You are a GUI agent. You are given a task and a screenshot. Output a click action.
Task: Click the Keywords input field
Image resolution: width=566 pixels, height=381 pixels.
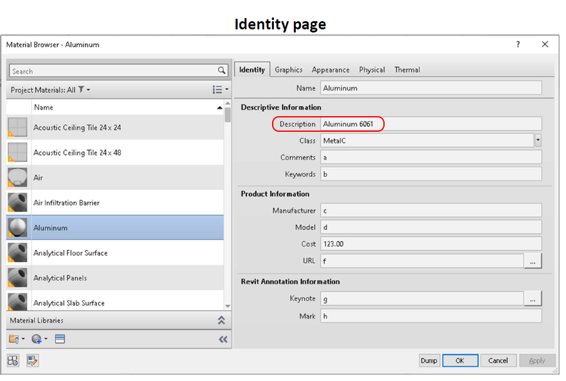tap(431, 174)
